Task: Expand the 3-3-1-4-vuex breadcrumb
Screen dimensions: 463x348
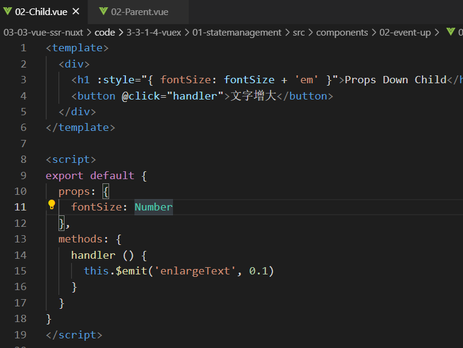Action: tap(153, 33)
